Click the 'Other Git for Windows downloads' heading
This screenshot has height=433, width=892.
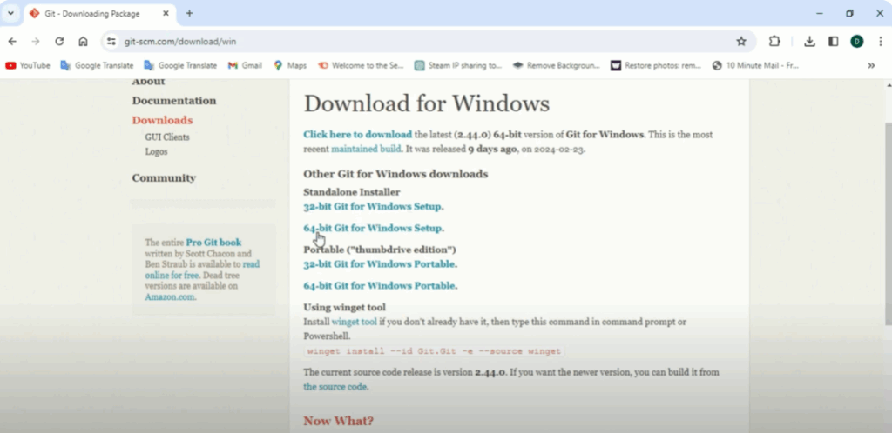pos(395,174)
